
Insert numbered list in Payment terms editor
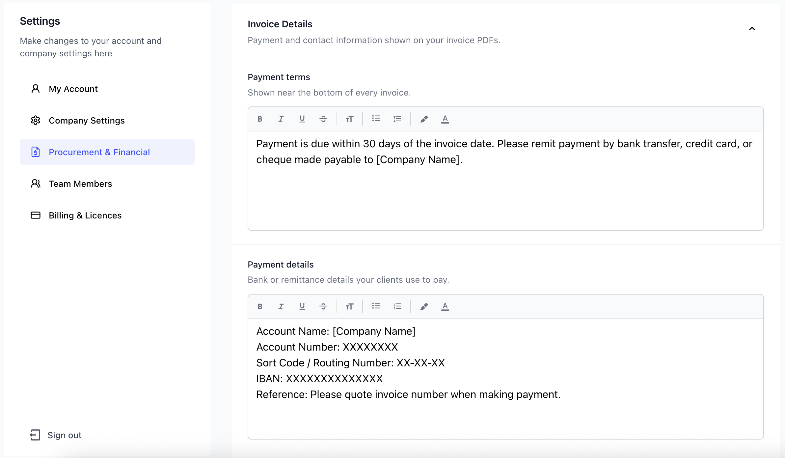point(397,119)
